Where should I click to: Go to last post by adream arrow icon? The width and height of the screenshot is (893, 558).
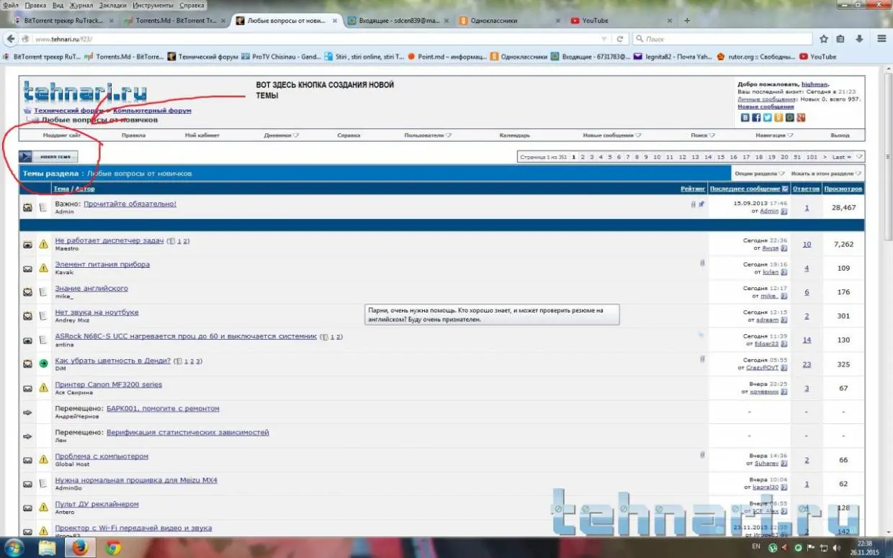tap(784, 320)
